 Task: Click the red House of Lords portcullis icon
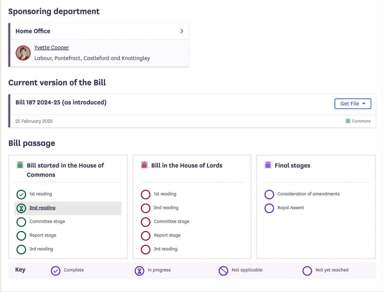tap(144, 165)
